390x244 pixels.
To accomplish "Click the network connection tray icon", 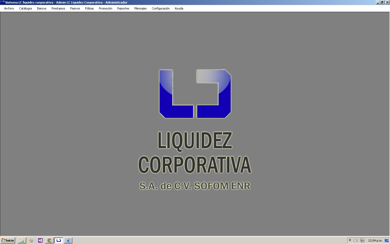I will [x=362, y=240].
